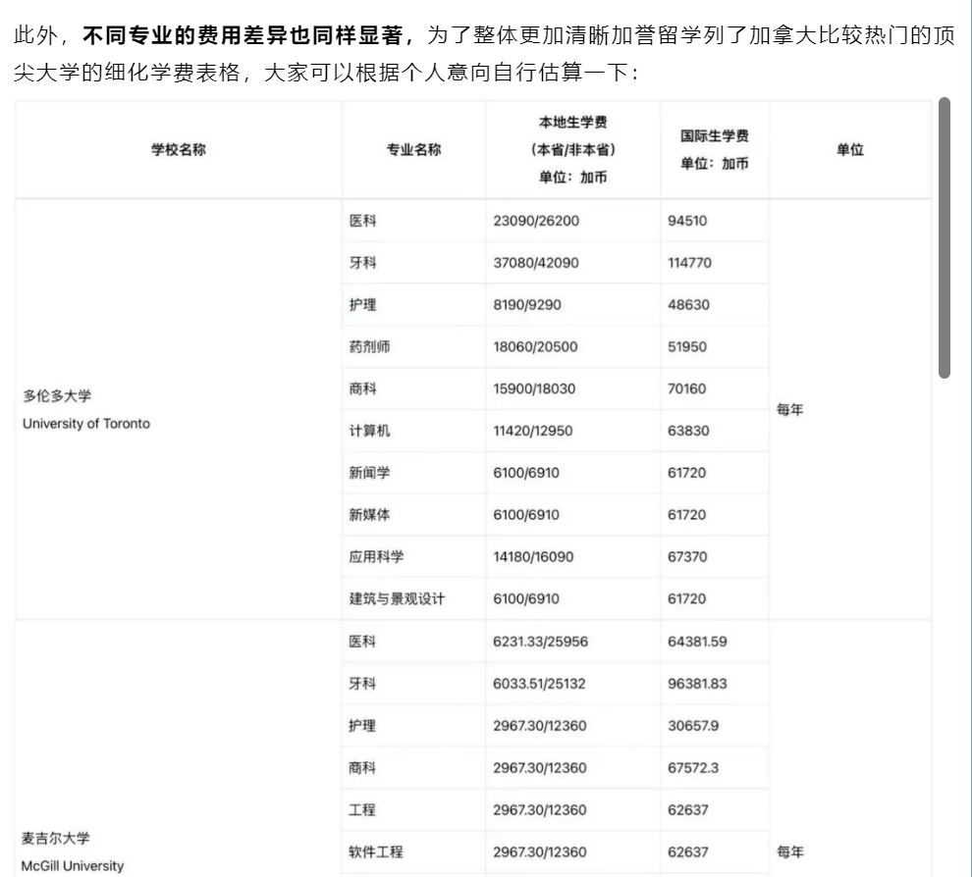This screenshot has height=877, width=972.
Task: Click the international tuition value 70160
Action: tap(687, 388)
